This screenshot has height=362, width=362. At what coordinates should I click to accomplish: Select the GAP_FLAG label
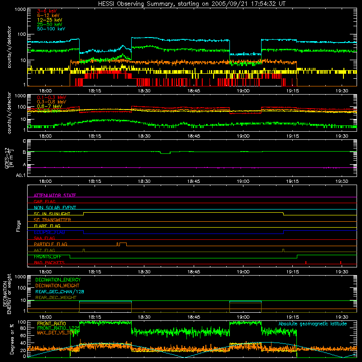pyautogui.click(x=44, y=201)
